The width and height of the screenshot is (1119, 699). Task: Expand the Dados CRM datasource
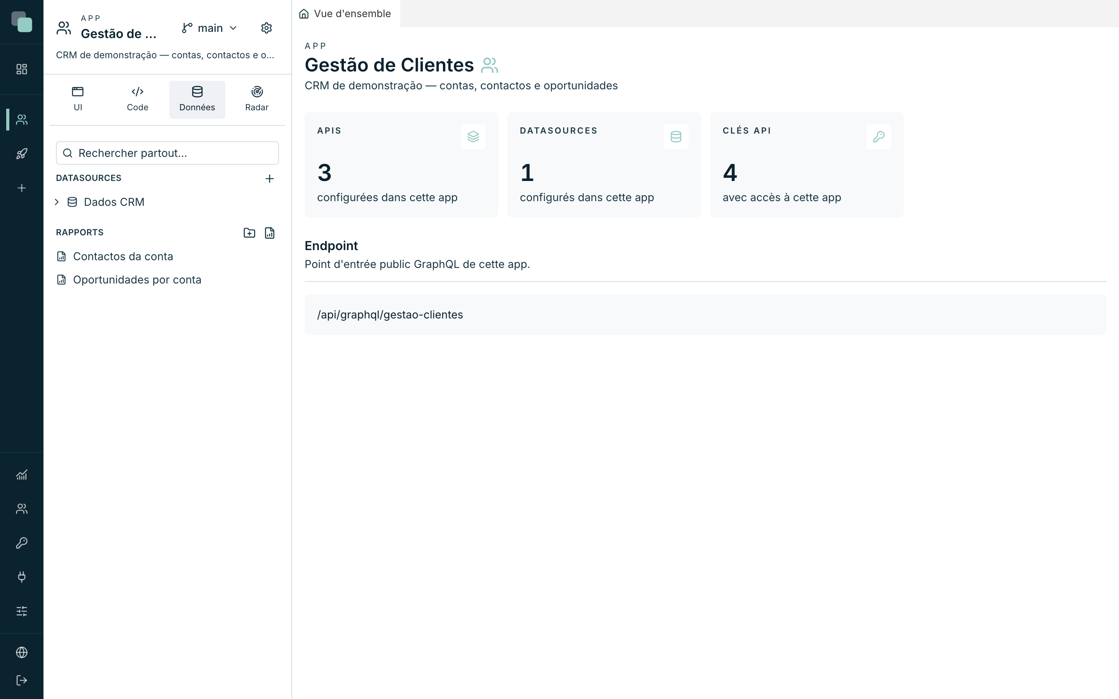(x=57, y=202)
